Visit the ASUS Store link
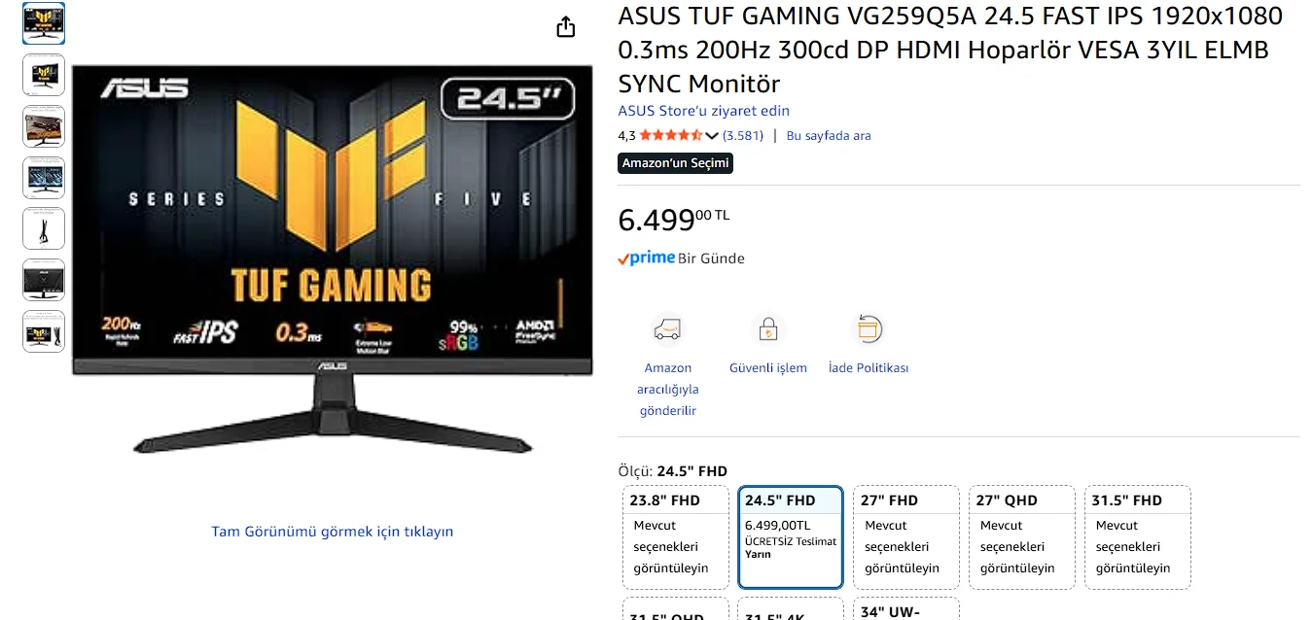This screenshot has width=1312, height=620. (x=704, y=111)
